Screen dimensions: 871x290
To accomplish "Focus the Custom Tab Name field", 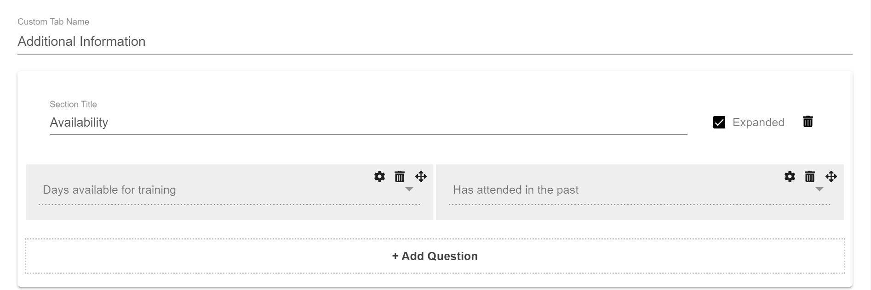I will 435,41.
